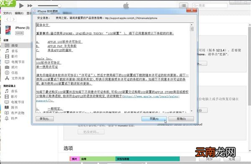Adjust the iTunes volume slider knob
Screen dimensions: 251x164
click(x=59, y=6)
